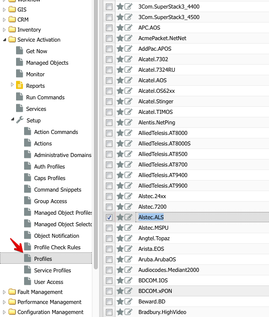Favorite Arista.EOS using star icon
The height and width of the screenshot is (317, 269).
pyautogui.click(x=120, y=249)
